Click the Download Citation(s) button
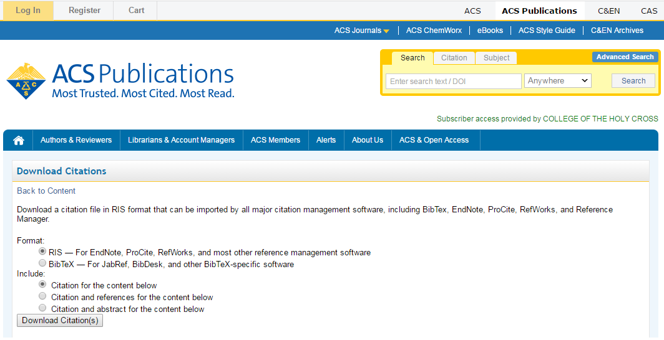Screen dimensions: 664x340 (60, 321)
